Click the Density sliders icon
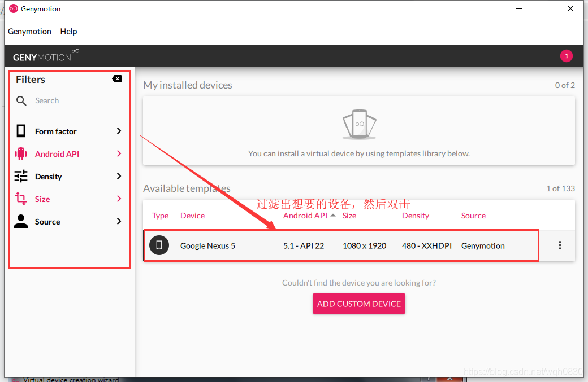 click(x=21, y=176)
